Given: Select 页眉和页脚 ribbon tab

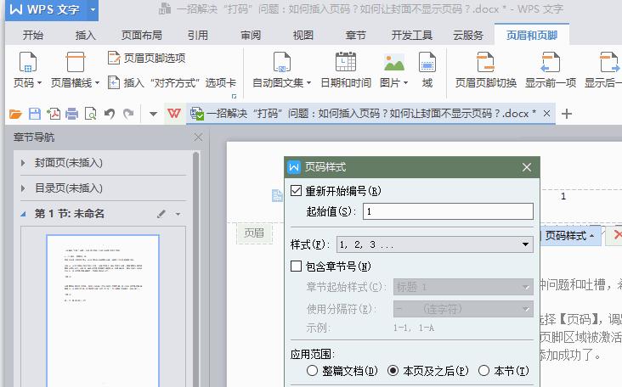Looking at the screenshot, I should [532, 36].
